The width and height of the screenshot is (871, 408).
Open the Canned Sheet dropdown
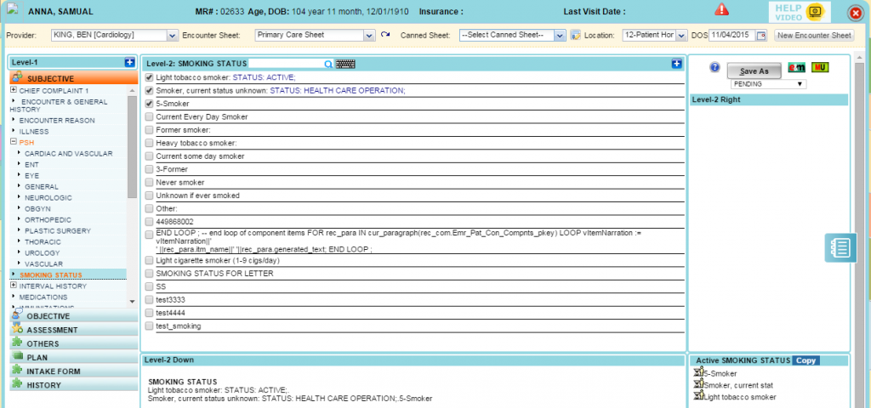click(512, 35)
